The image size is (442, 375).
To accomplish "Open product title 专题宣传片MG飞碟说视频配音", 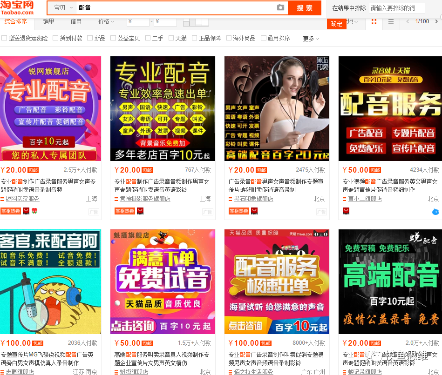I will [x=47, y=359].
